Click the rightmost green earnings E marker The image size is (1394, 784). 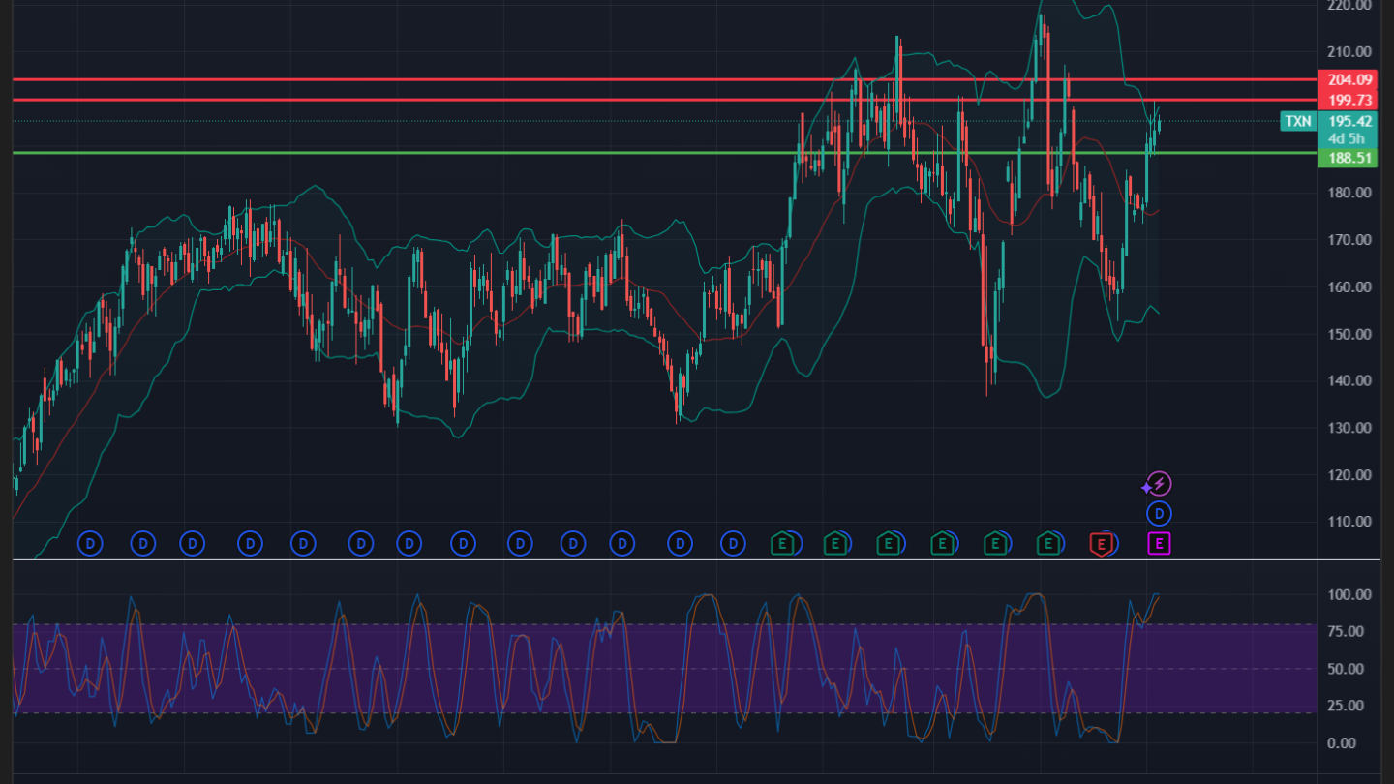tap(1046, 544)
